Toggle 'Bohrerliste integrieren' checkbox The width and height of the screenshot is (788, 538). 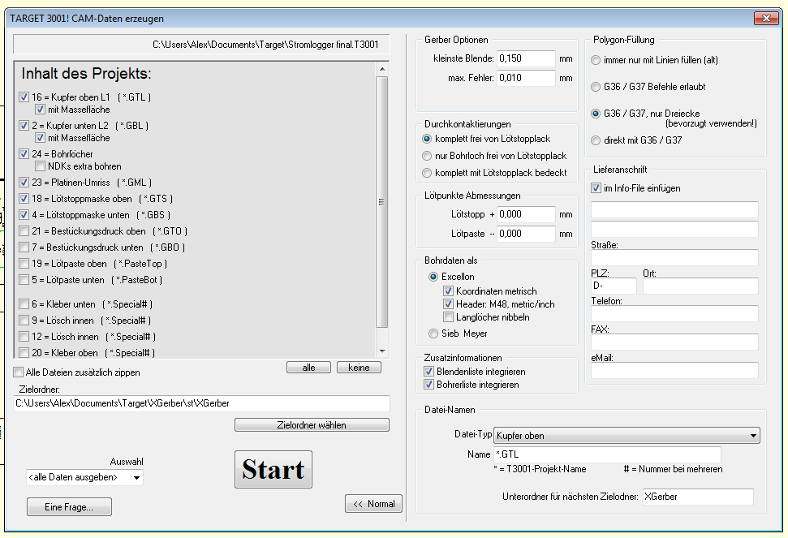point(428,385)
